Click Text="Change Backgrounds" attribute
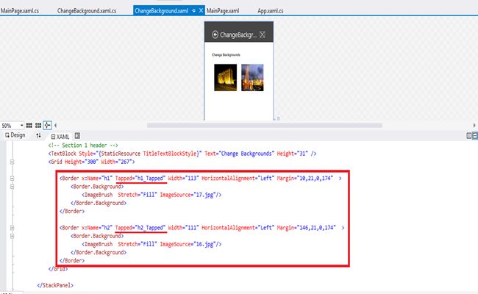 [x=239, y=154]
